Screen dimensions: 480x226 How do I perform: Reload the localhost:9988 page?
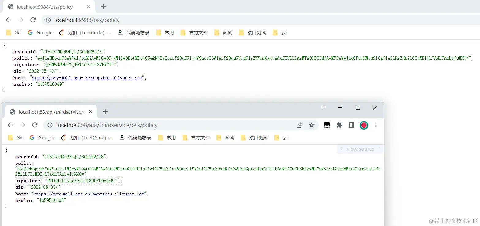pyautogui.click(x=33, y=20)
